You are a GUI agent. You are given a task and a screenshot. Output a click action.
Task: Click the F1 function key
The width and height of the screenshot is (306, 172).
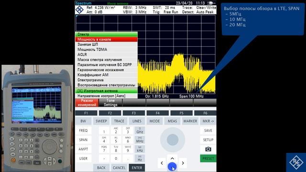pos(86,113)
